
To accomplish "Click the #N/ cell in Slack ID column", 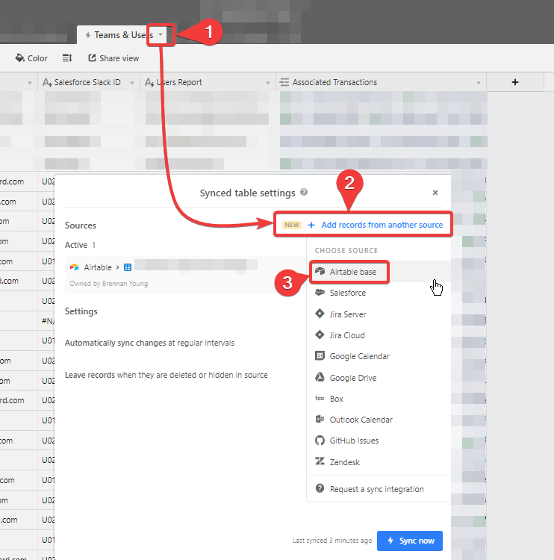I will tap(46, 321).
